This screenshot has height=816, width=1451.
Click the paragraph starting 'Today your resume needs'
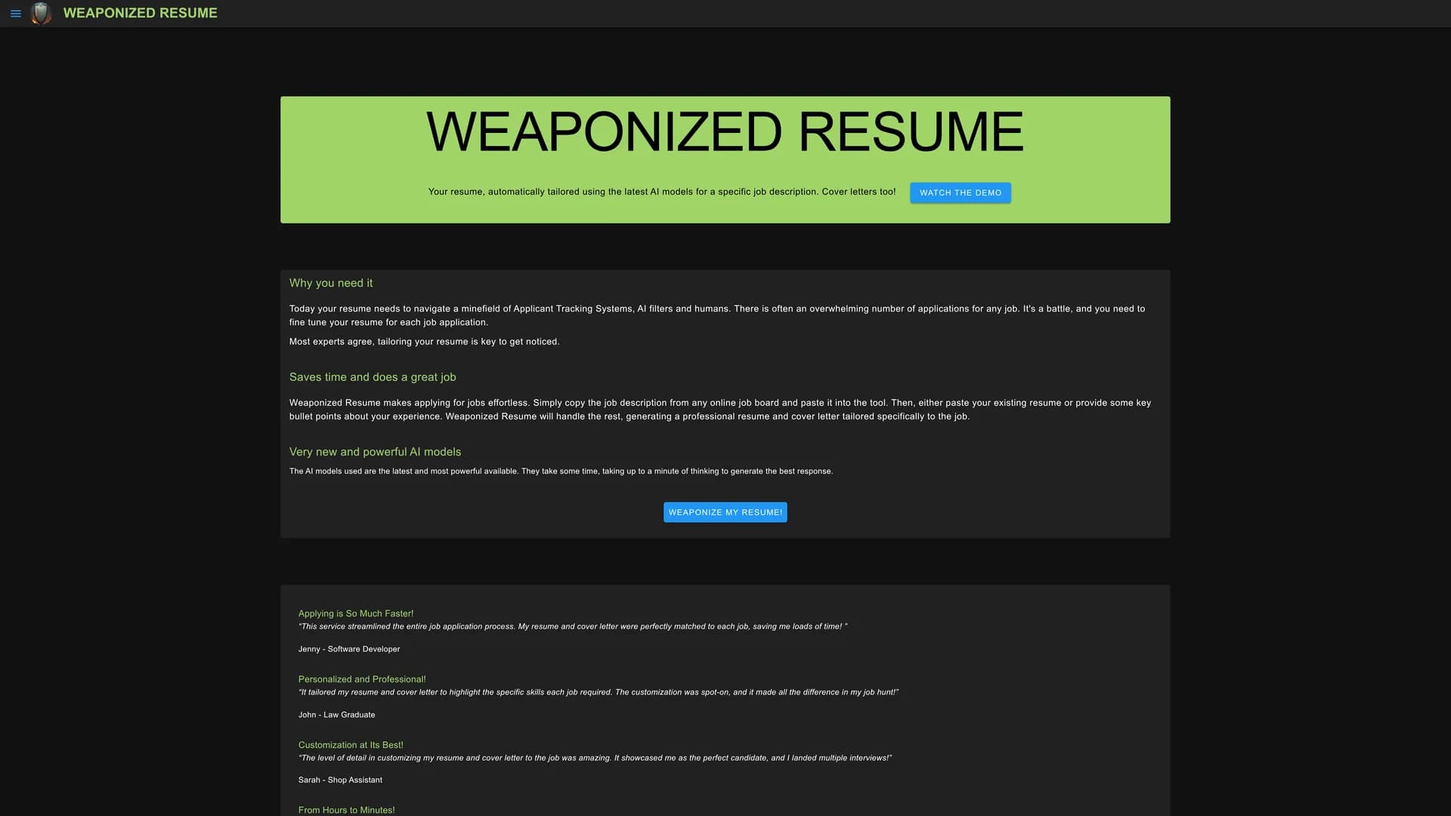click(x=717, y=315)
